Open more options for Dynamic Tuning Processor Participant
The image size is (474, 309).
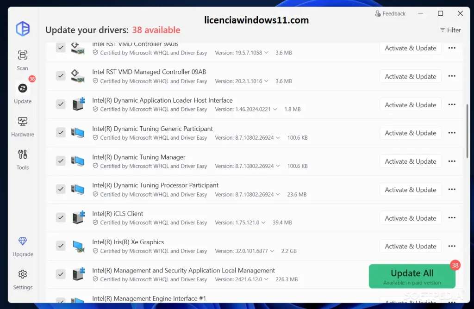[x=452, y=189]
